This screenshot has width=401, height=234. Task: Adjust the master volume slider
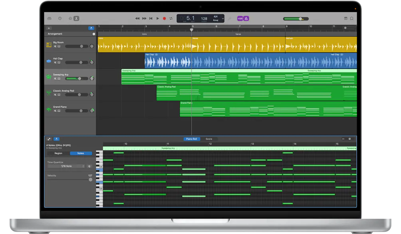pyautogui.click(x=296, y=19)
